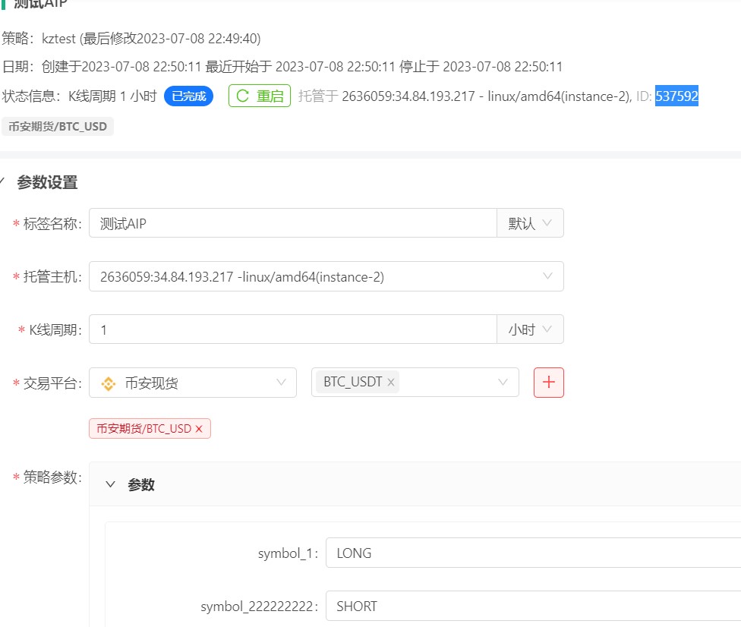The height and width of the screenshot is (627, 741).
Task: Click the gray 币安期货/BTC_USD tag at top
Action: pos(58,127)
